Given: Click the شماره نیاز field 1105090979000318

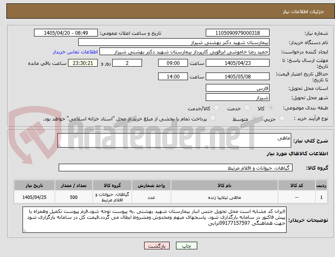Looking at the screenshot, I should [x=237, y=33].
